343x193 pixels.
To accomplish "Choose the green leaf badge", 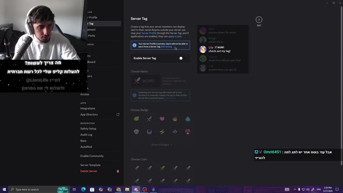I will tap(136, 119).
